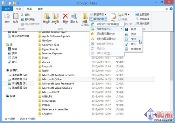
Task: Select the Apple Software Update folder
Action: tap(54, 36)
